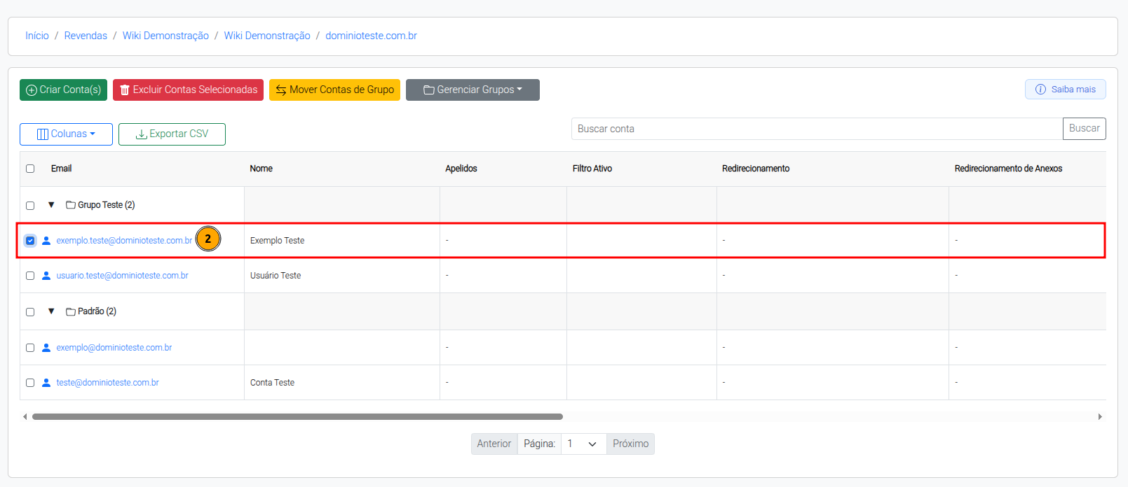Screen dimensions: 1128x487
Task: Open exemplo@dominioteste.com.br account link
Action: pyautogui.click(x=114, y=348)
